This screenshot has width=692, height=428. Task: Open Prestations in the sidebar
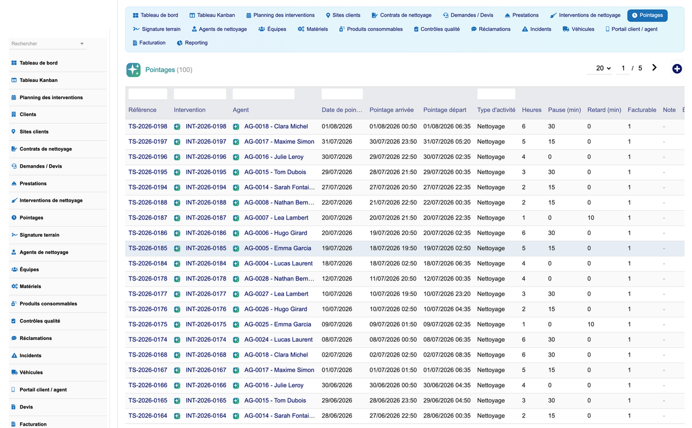click(x=33, y=184)
